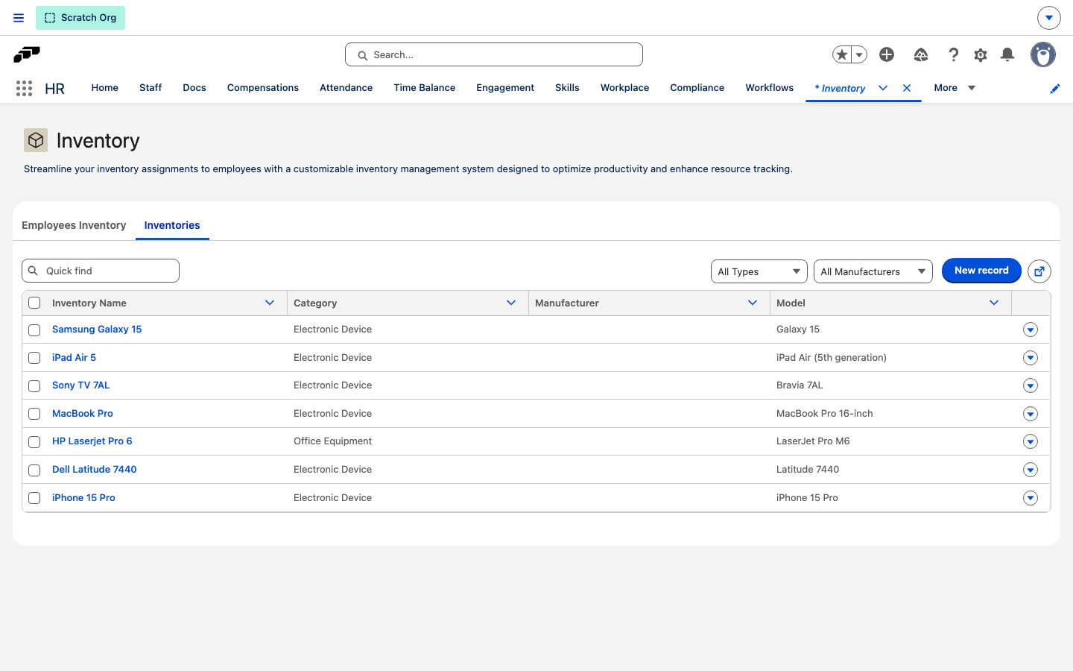View notifications bell
The height and width of the screenshot is (671, 1073).
pyautogui.click(x=1007, y=54)
